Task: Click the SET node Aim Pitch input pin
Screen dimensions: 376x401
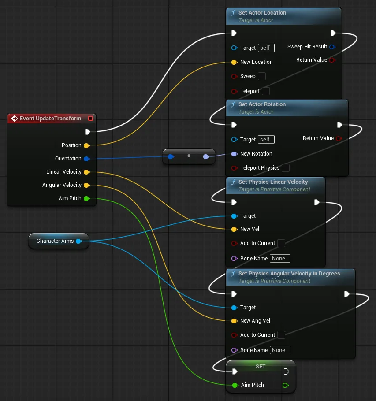Action: pos(235,385)
